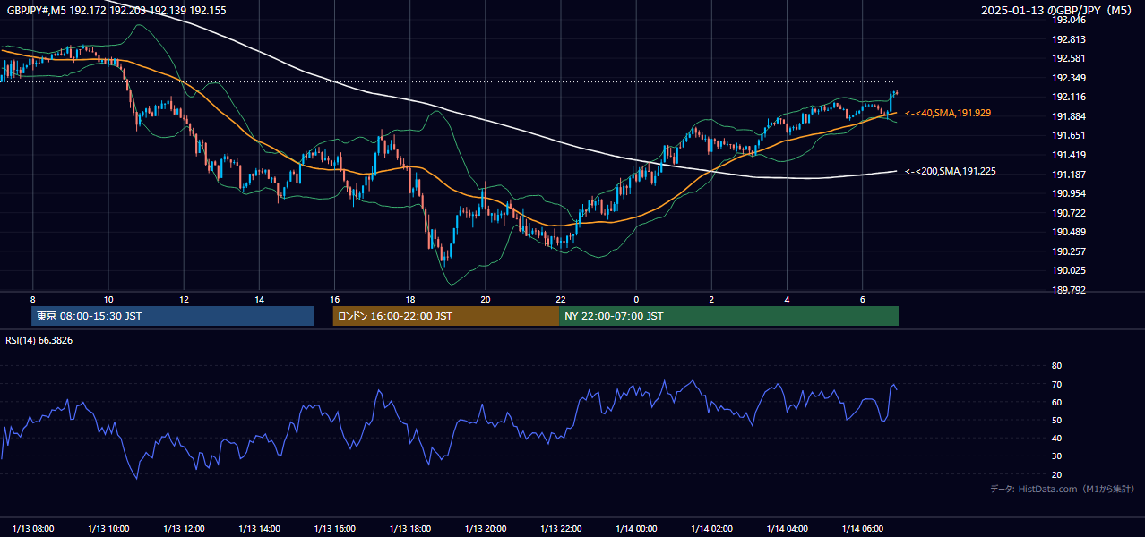The width and height of the screenshot is (1145, 537).
Task: Click the 1/13 08:00 date label
Action: coord(33,528)
